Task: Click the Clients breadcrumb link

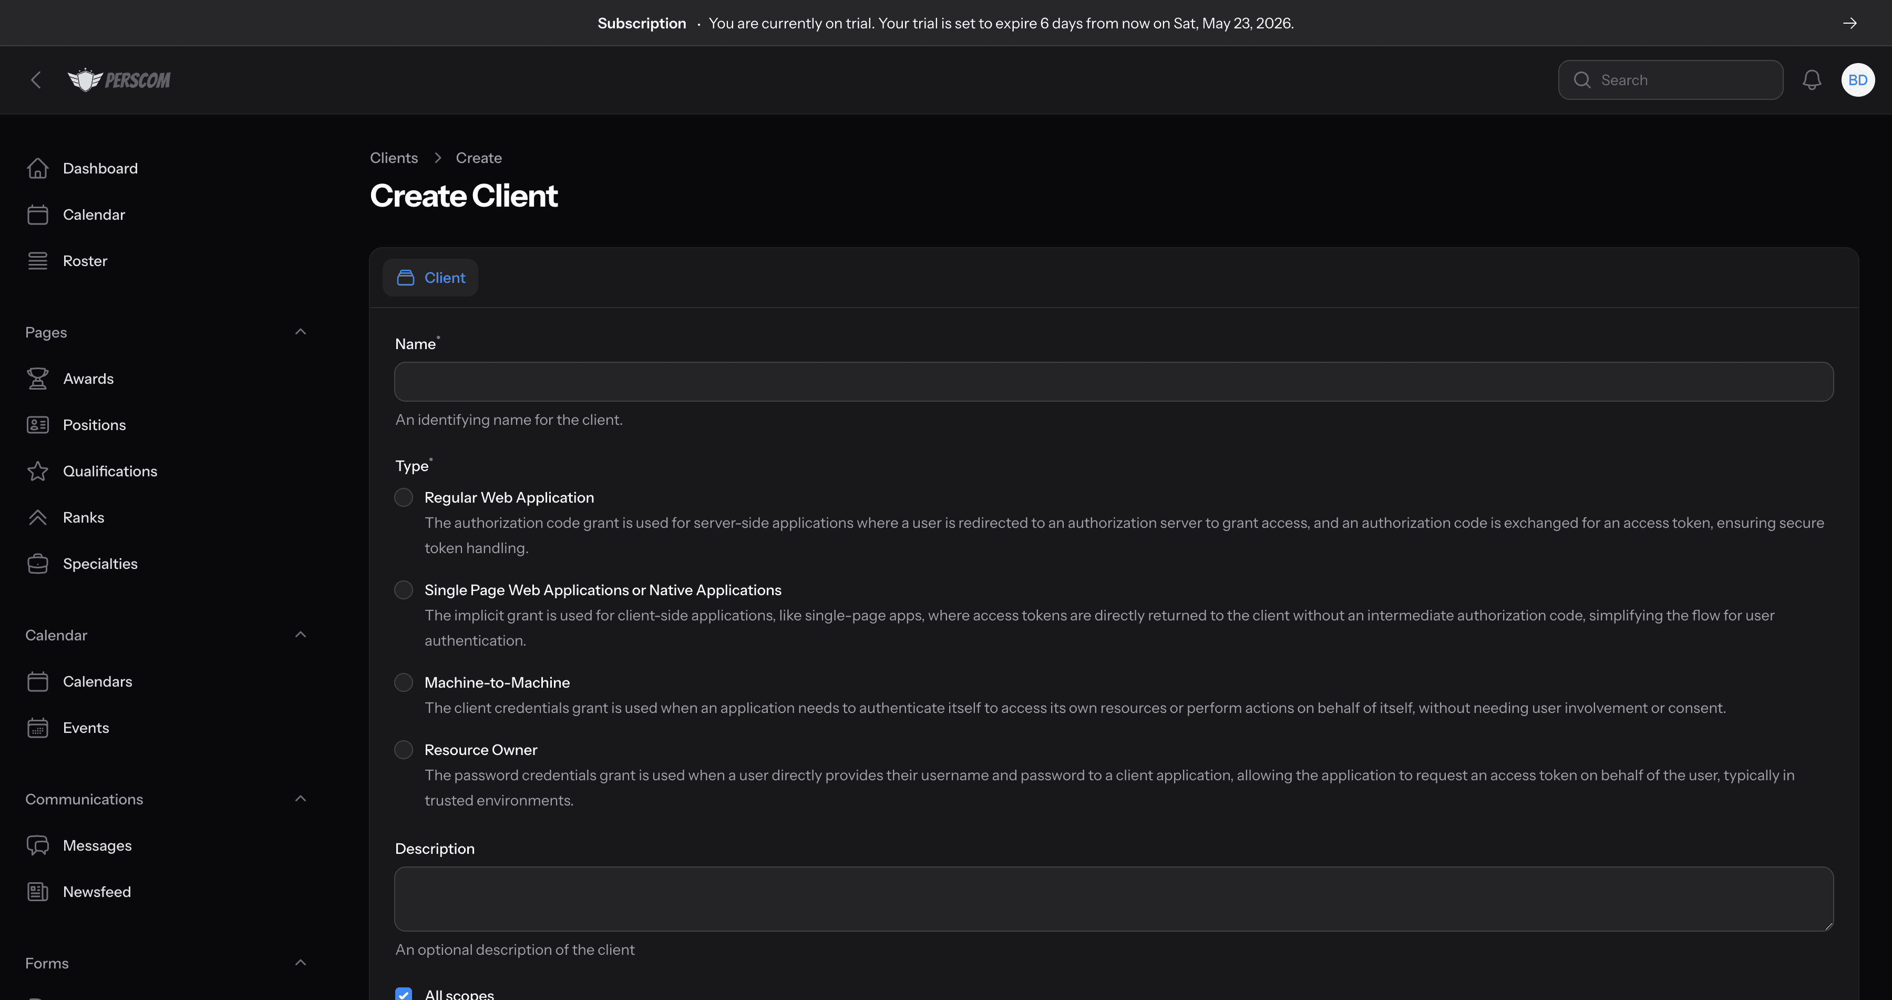Action: pyautogui.click(x=394, y=158)
